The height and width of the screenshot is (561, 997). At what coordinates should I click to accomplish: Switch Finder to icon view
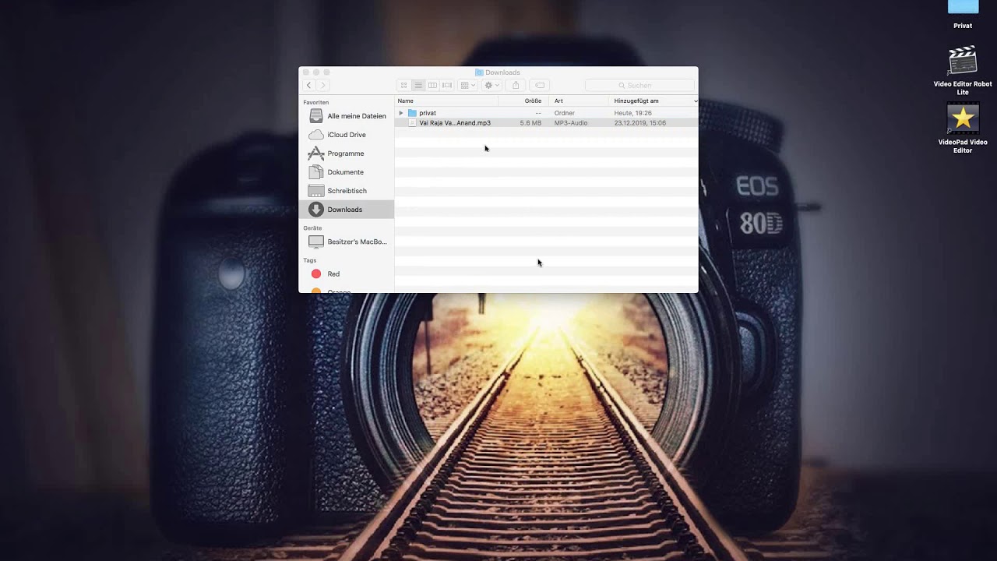click(403, 85)
